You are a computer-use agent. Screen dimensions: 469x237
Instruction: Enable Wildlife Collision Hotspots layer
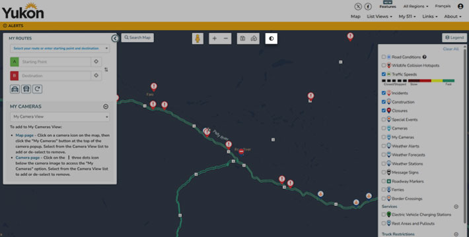coord(383,65)
